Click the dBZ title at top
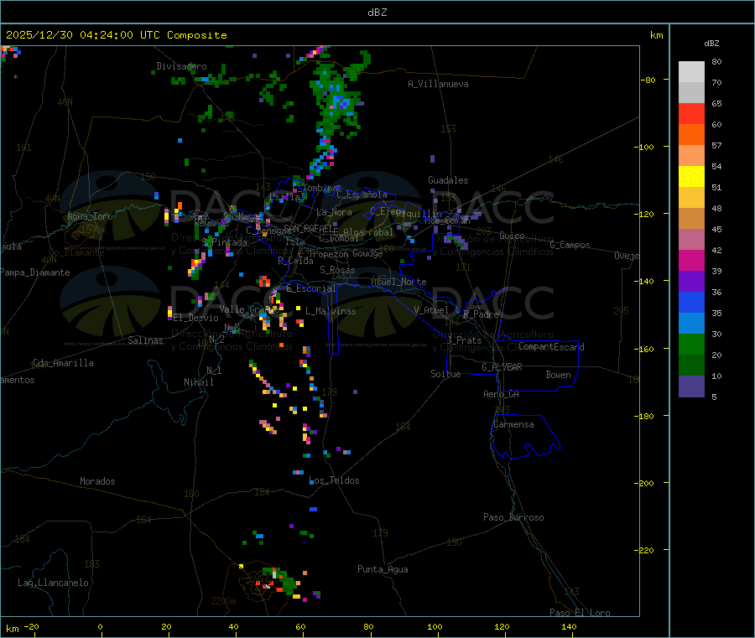Image resolution: width=755 pixels, height=638 pixels. tap(377, 13)
